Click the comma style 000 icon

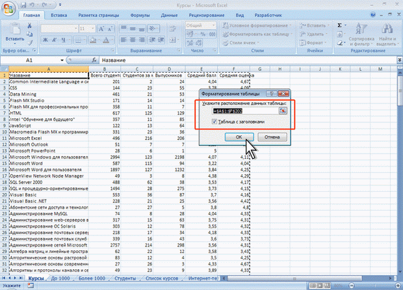(x=212, y=34)
